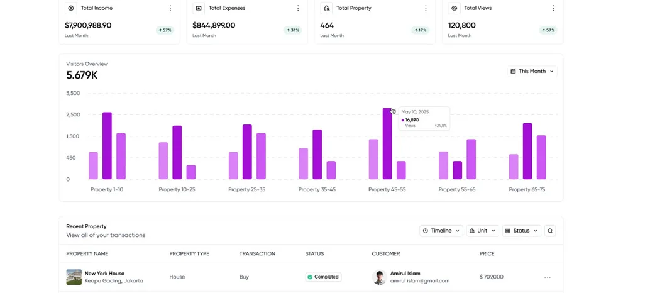Click the Total Views eye icon
The height and width of the screenshot is (293, 645).
click(454, 8)
